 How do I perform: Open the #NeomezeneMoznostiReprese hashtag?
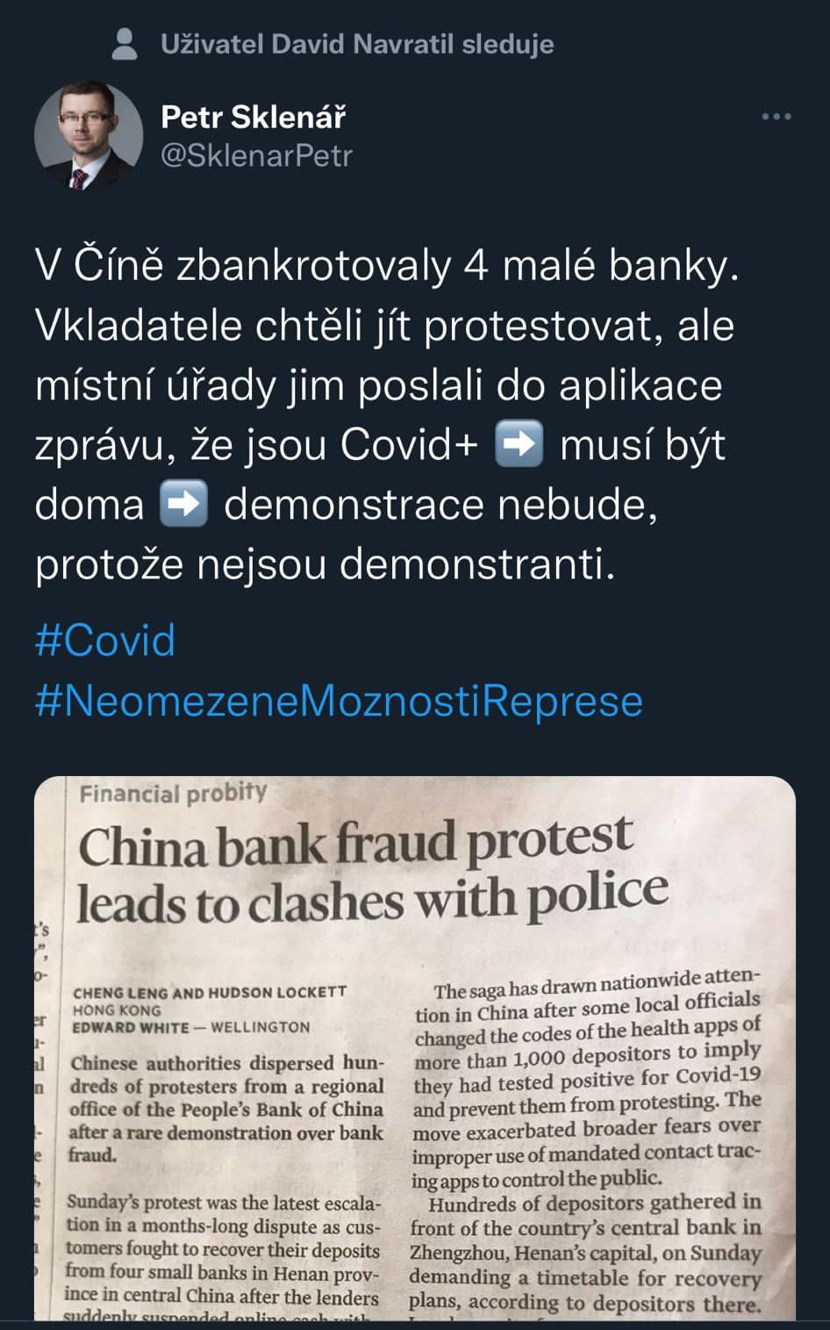click(339, 701)
